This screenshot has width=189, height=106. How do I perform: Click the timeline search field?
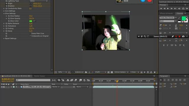pyautogui.click(x=33, y=80)
